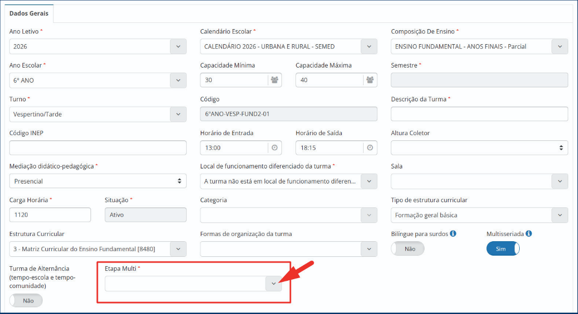Click the people icon in Capacidade Mínima

274,80
